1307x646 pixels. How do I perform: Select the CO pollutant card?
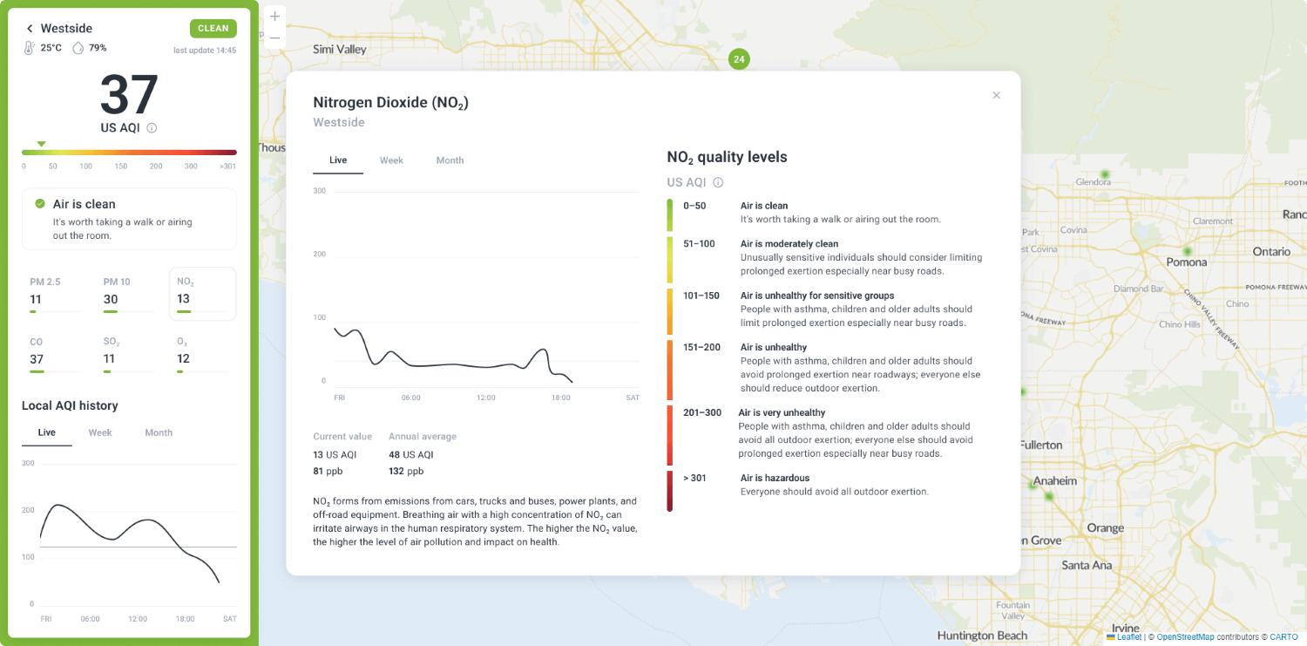[x=56, y=354]
